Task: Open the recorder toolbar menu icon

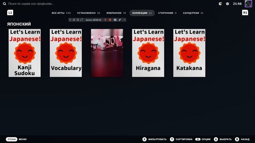Action: [70, 20]
